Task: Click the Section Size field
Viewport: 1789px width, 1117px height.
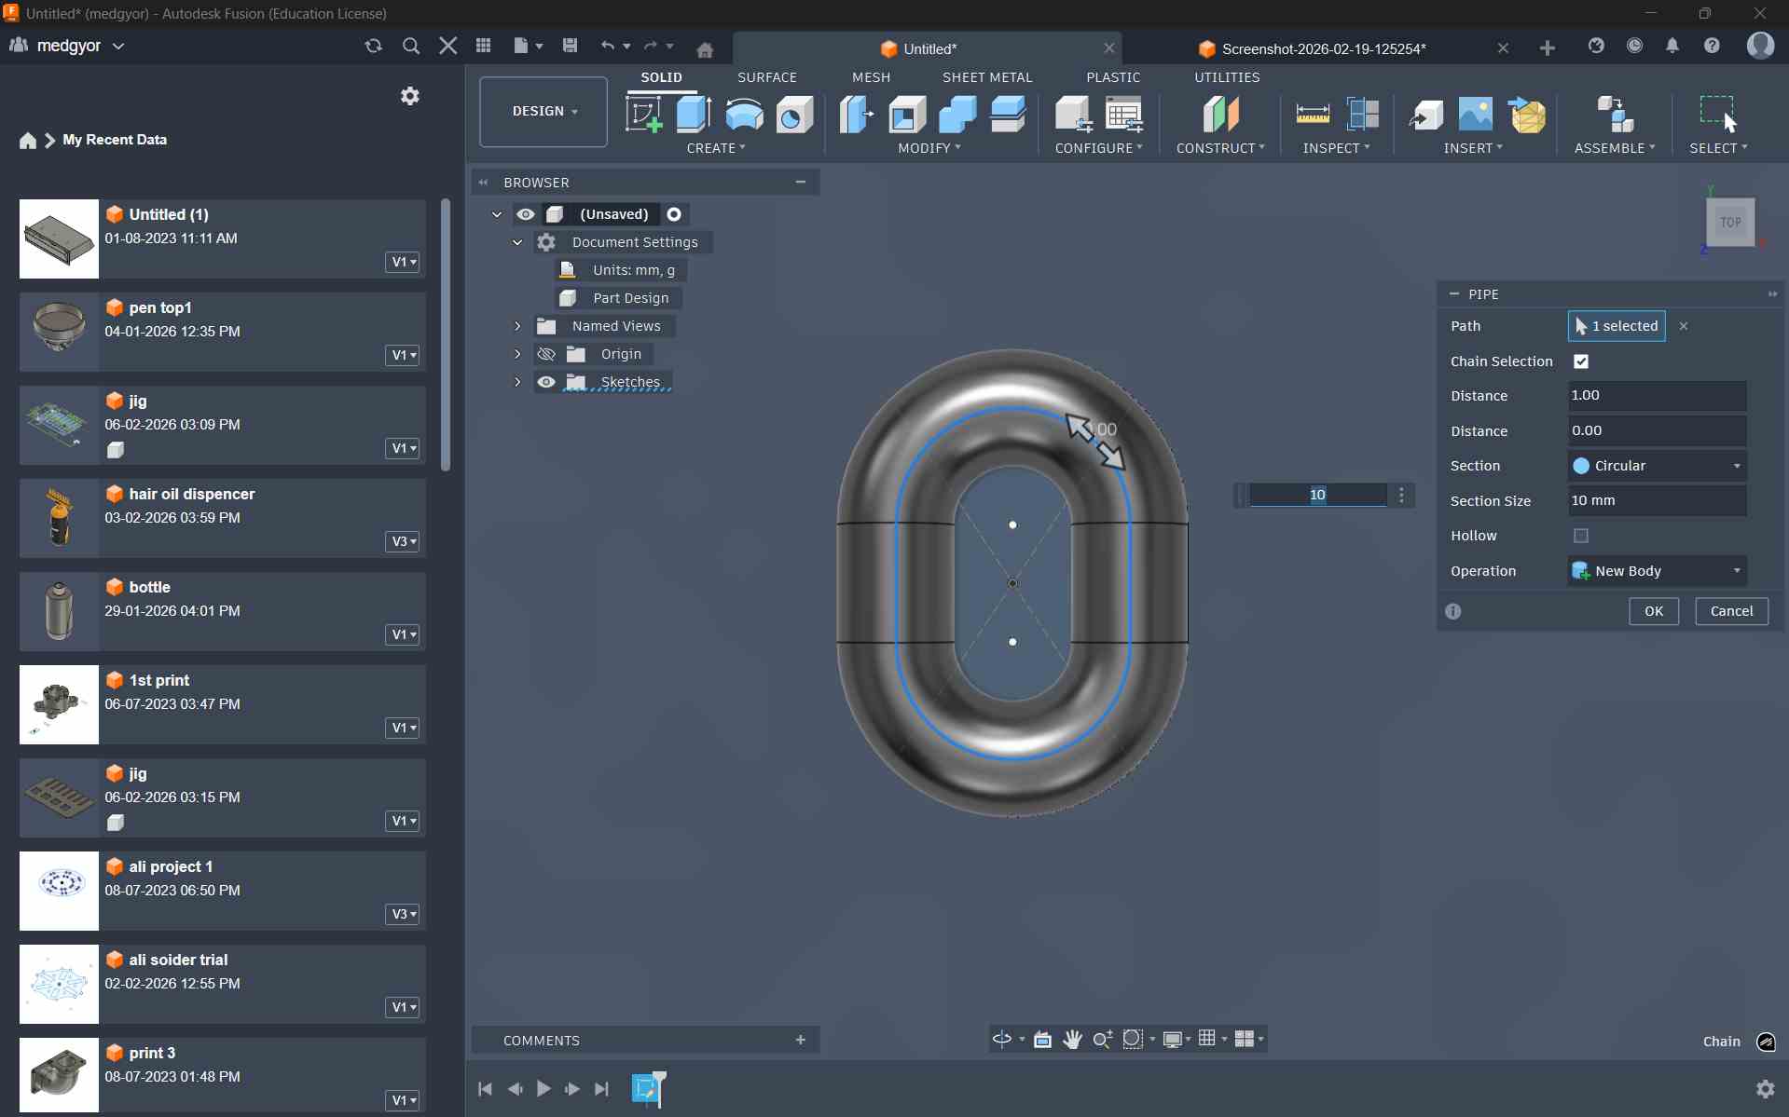Action: point(1658,500)
